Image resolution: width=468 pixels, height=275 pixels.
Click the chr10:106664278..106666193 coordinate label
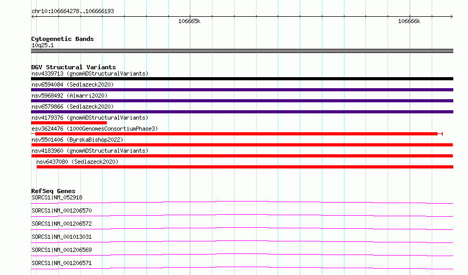point(73,12)
